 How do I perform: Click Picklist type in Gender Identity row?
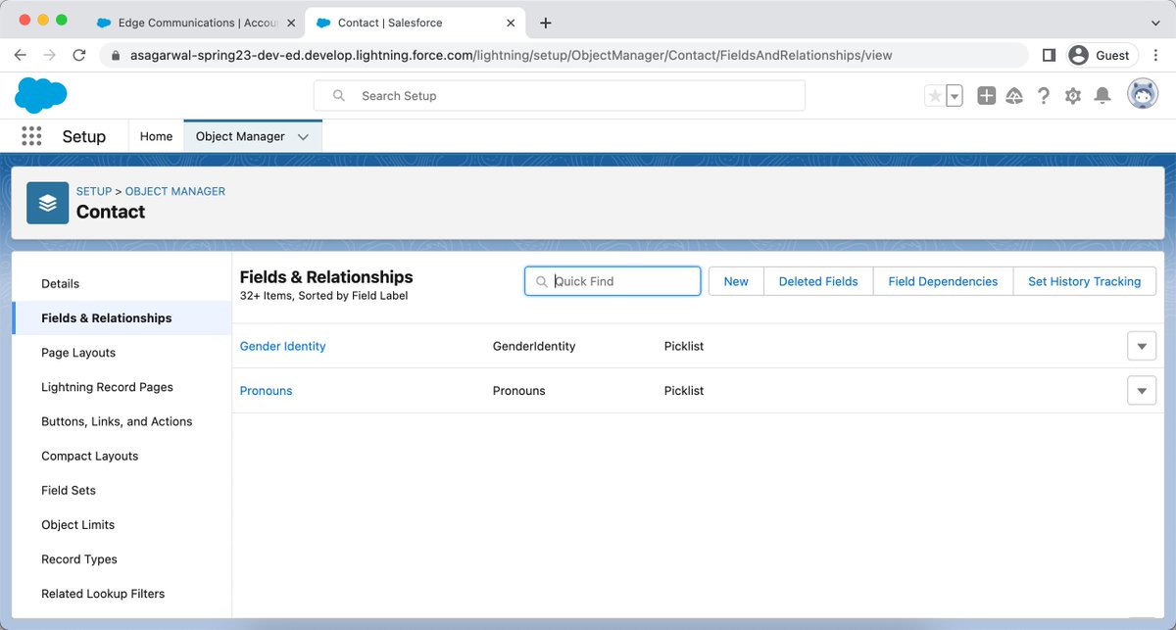pyautogui.click(x=684, y=346)
